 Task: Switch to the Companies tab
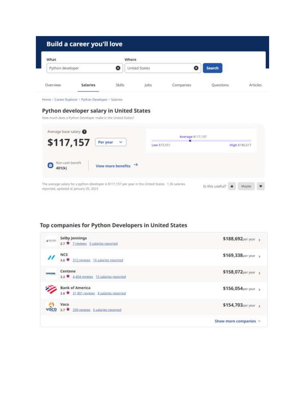182,85
